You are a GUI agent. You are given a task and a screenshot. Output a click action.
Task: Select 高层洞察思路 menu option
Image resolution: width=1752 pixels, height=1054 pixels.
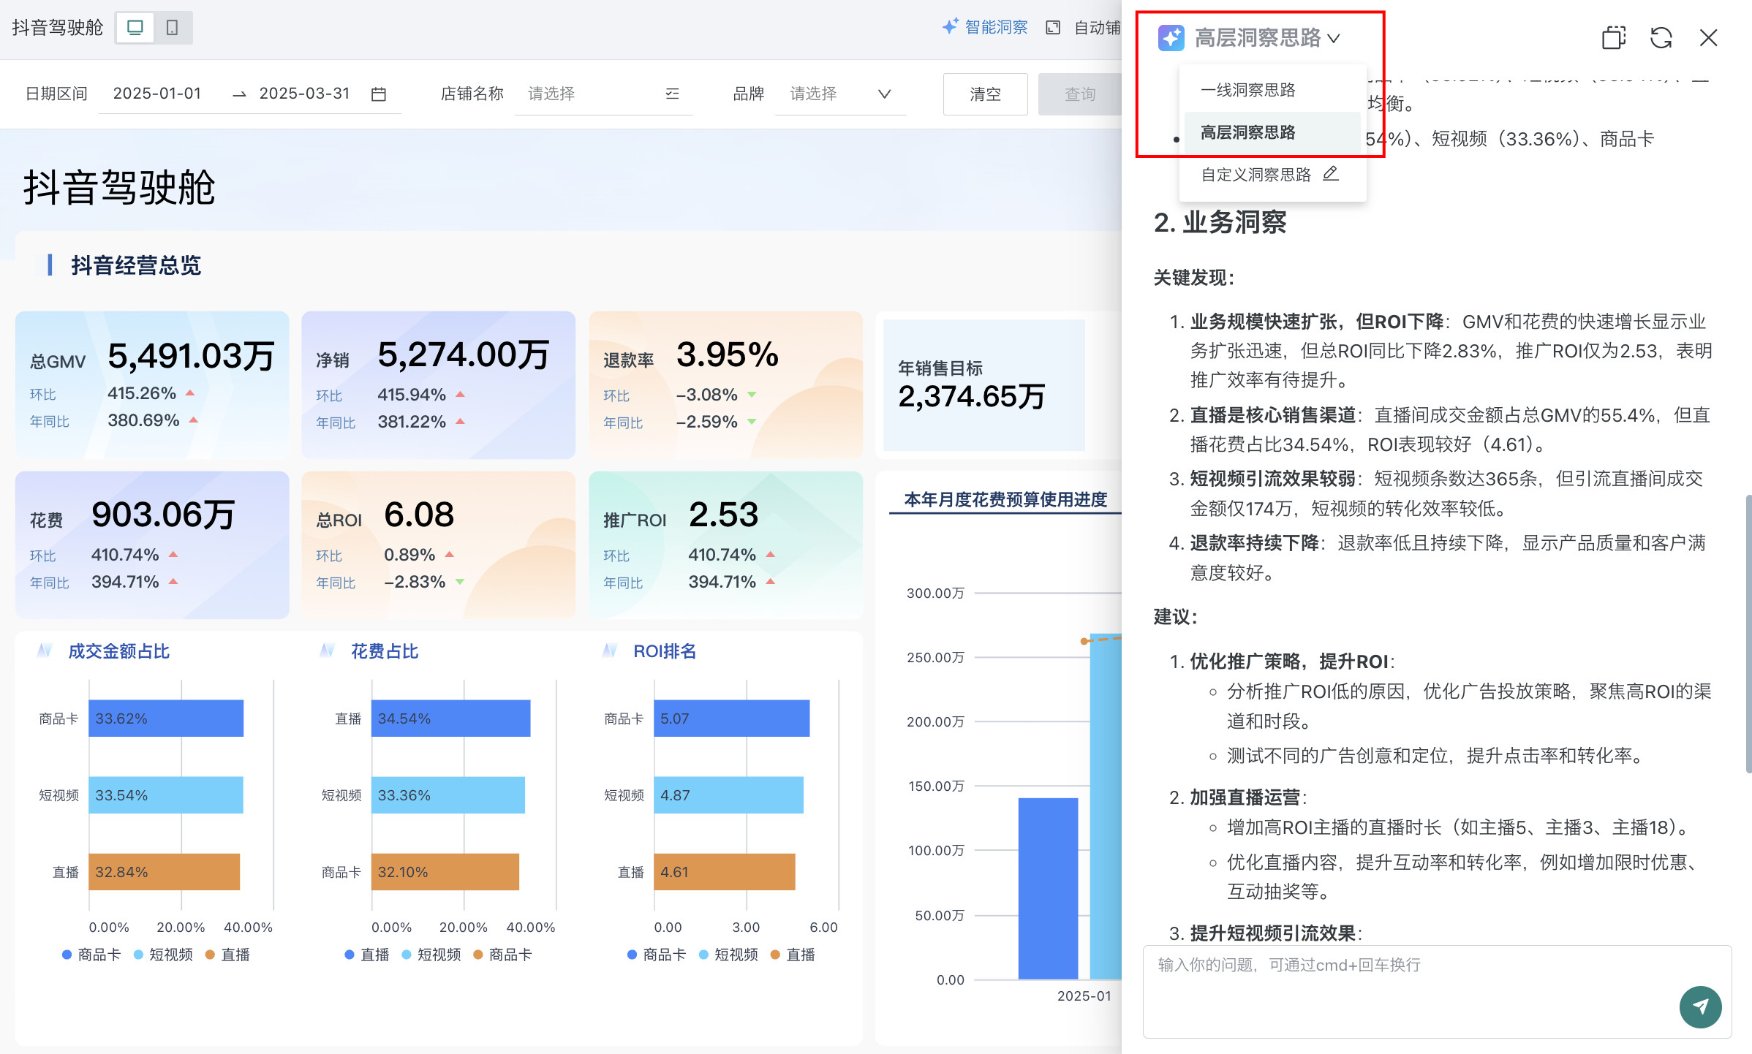pos(1247,132)
